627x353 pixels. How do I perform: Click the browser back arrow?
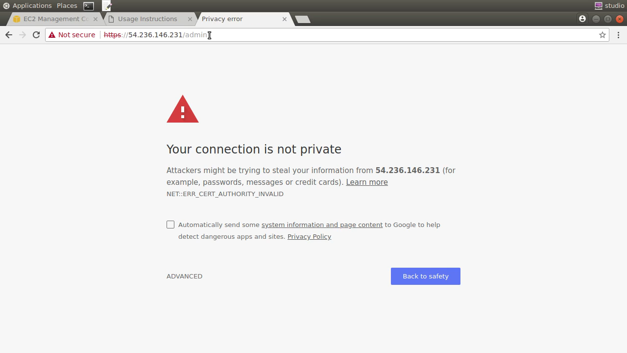(x=9, y=35)
